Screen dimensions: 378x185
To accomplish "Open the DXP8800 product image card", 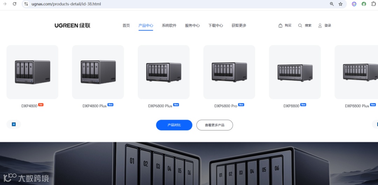I will pos(295,72).
